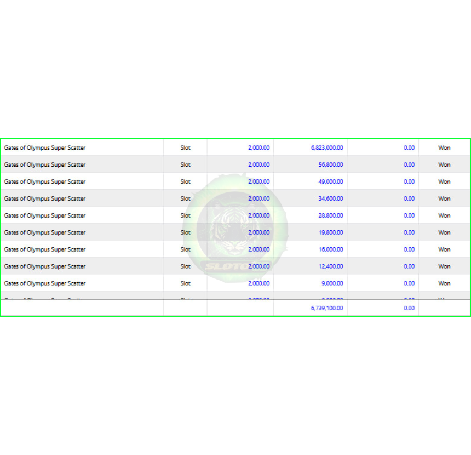
Task: Click 'Won' status in the 56,800.00 row
Action: click(444, 164)
